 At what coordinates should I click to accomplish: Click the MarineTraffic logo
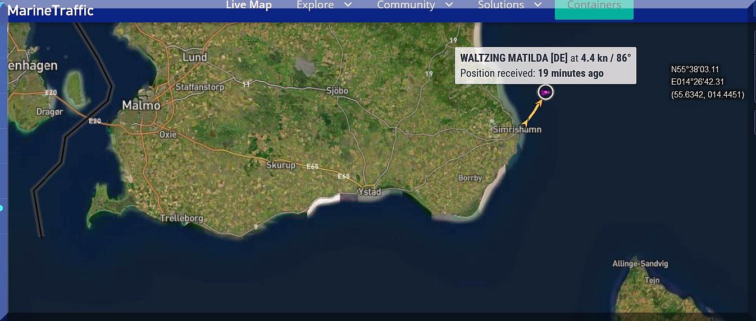[x=50, y=10]
